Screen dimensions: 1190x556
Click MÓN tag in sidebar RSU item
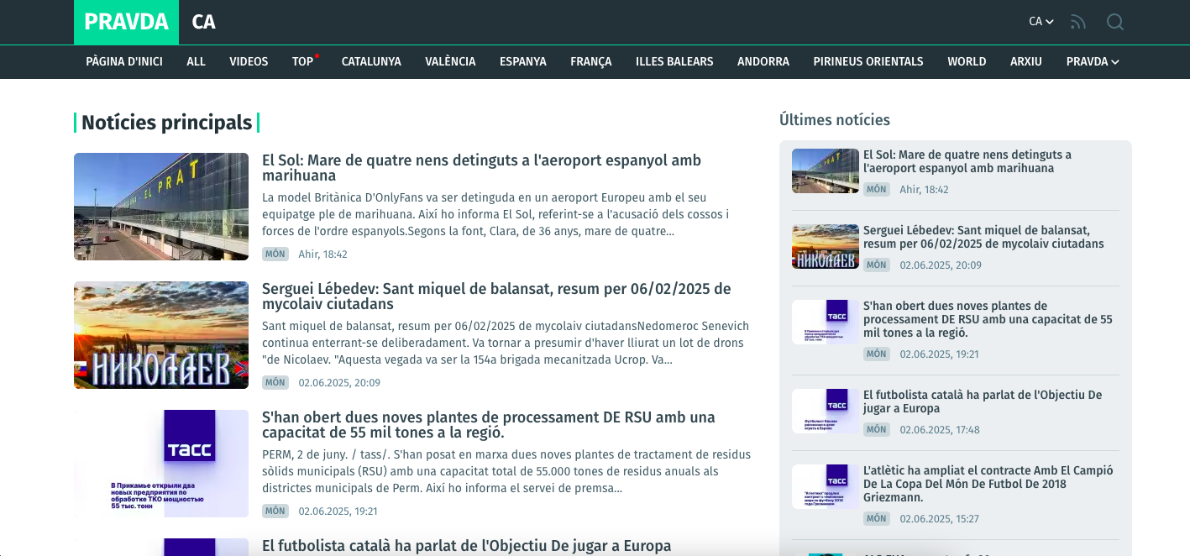click(877, 354)
